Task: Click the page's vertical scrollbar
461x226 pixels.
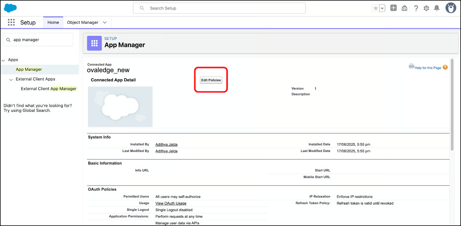Action: click(452, 104)
